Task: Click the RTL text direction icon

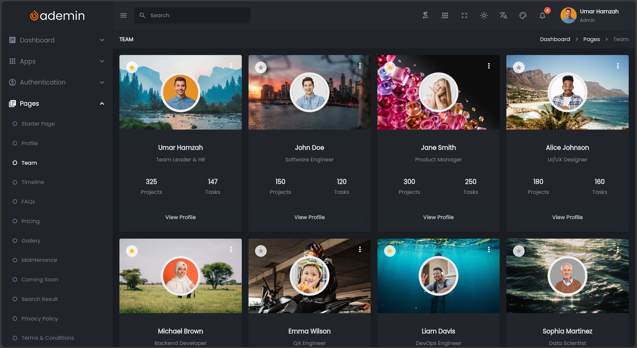Action: 425,16
